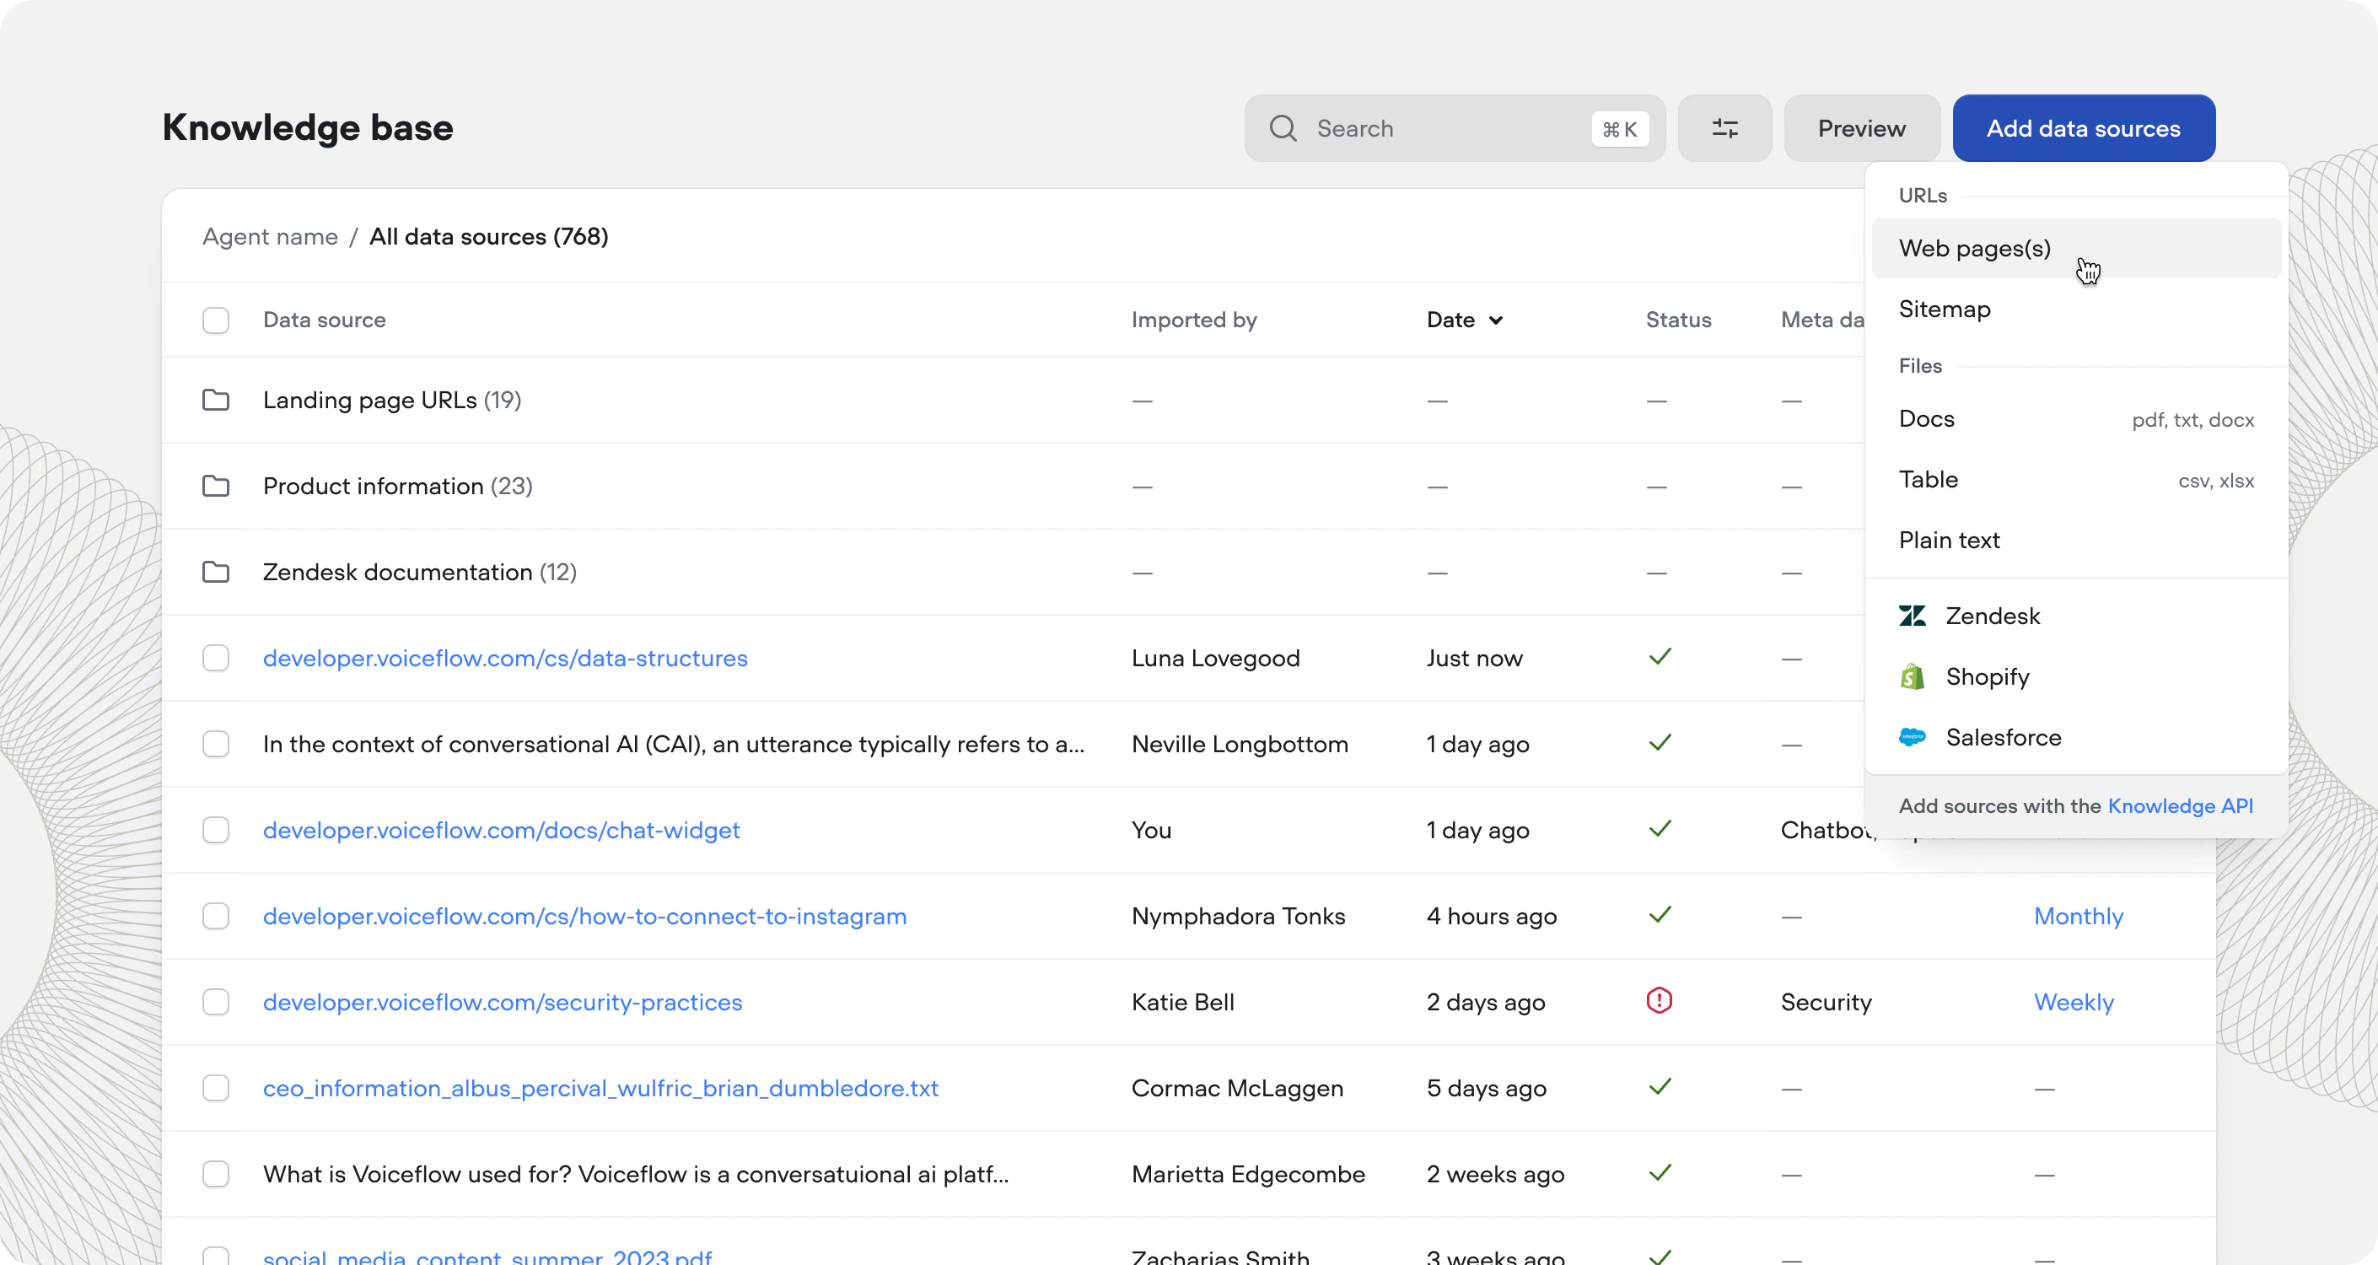The image size is (2378, 1265).
Task: Click the Preview button
Action: 1861,128
